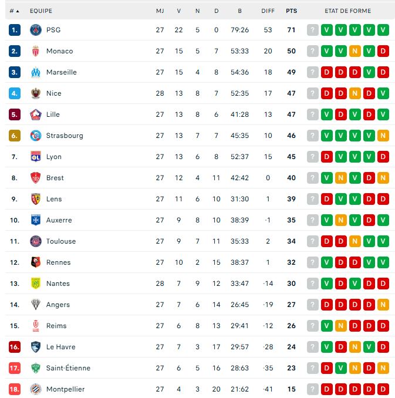Click the Lyon OL club logo
Screen dimensions: 395x398
[x=36, y=157]
